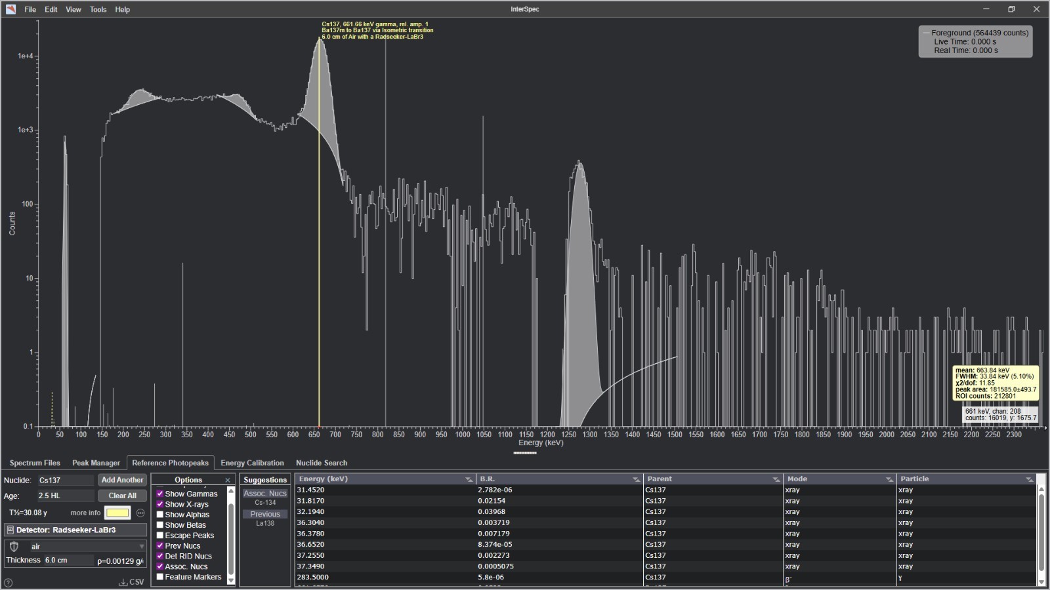1050x590 pixels.
Task: Enable the Feature Markers checkbox
Action: [x=160, y=576]
